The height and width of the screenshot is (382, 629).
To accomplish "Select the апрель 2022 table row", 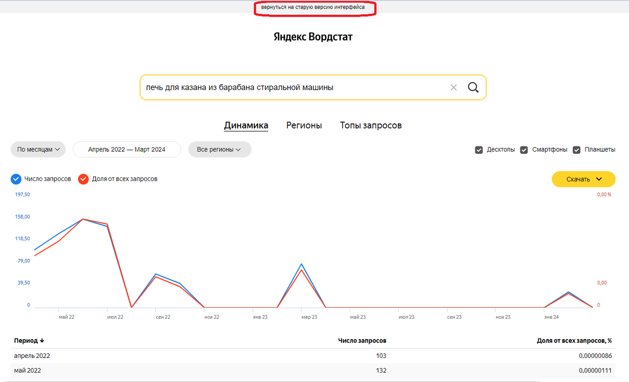I will click(313, 356).
